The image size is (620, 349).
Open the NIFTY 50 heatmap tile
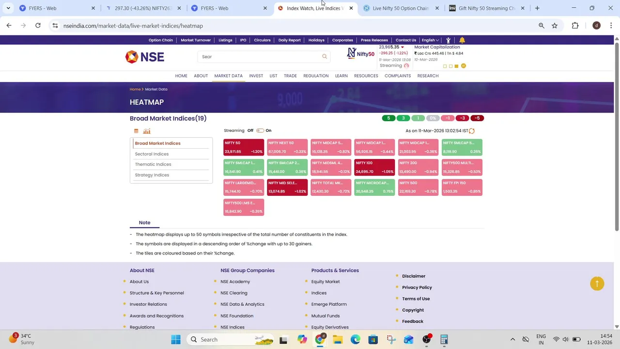click(244, 147)
